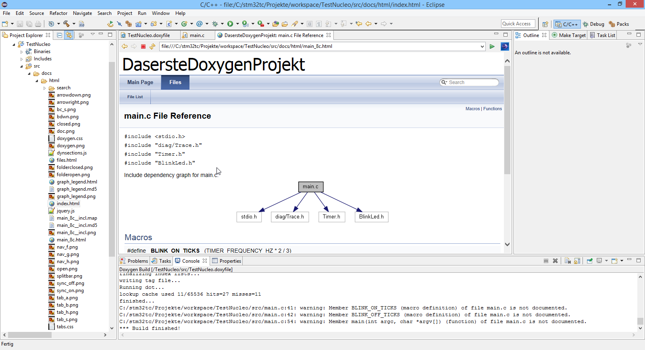The height and width of the screenshot is (350, 645).
Task: Switch to the main.c editor tab
Action: click(x=197, y=35)
